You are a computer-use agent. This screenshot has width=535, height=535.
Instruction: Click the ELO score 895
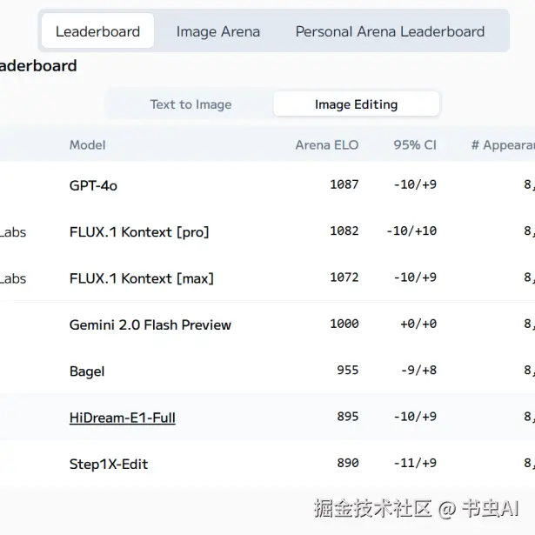pos(348,417)
